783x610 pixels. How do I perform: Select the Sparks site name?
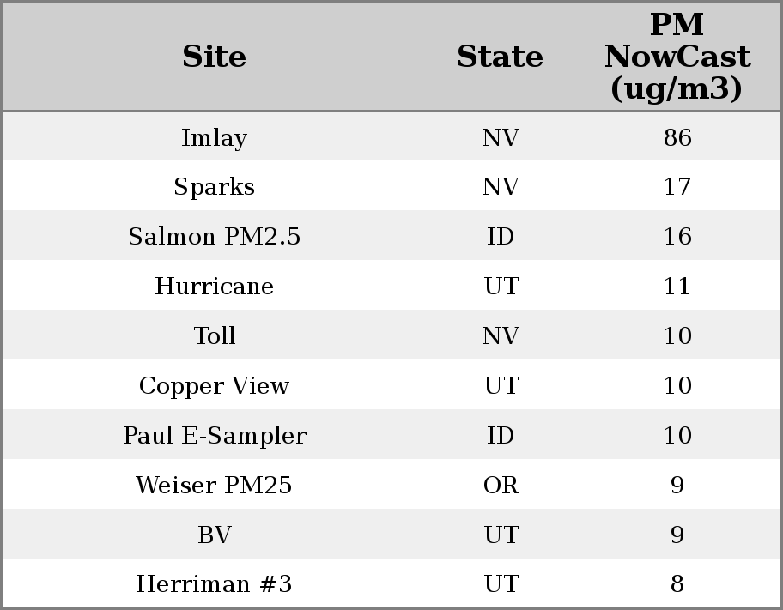point(214,187)
